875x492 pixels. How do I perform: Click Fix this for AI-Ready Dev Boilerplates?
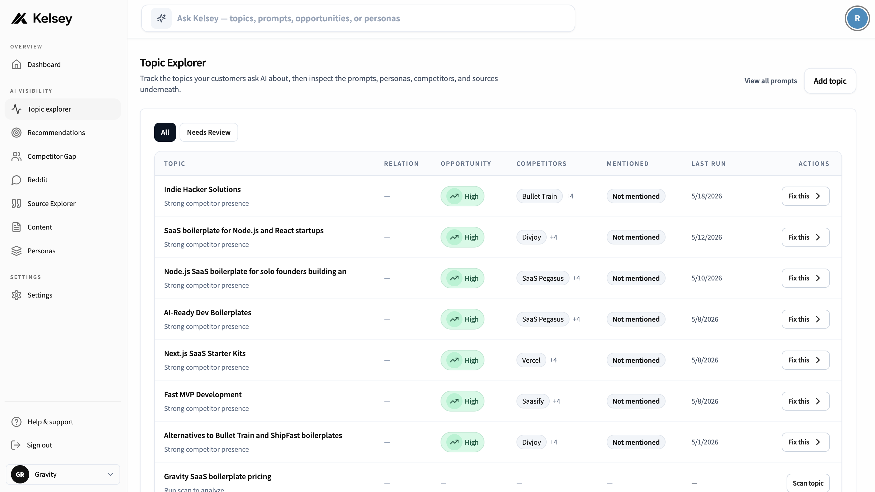(805, 319)
